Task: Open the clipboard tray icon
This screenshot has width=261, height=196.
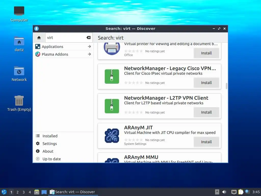Action: pos(241,192)
